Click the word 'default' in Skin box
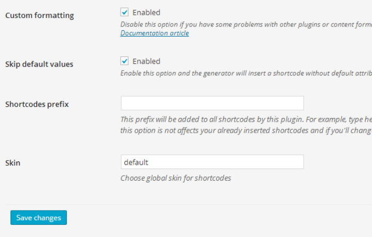Image resolution: width=372 pixels, height=237 pixels. tap(136, 162)
